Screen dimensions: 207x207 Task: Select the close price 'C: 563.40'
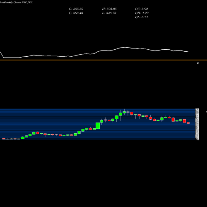point(76,13)
